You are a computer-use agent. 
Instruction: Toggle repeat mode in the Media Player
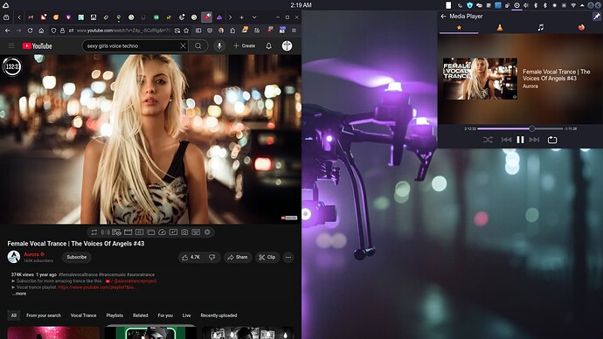pos(552,140)
